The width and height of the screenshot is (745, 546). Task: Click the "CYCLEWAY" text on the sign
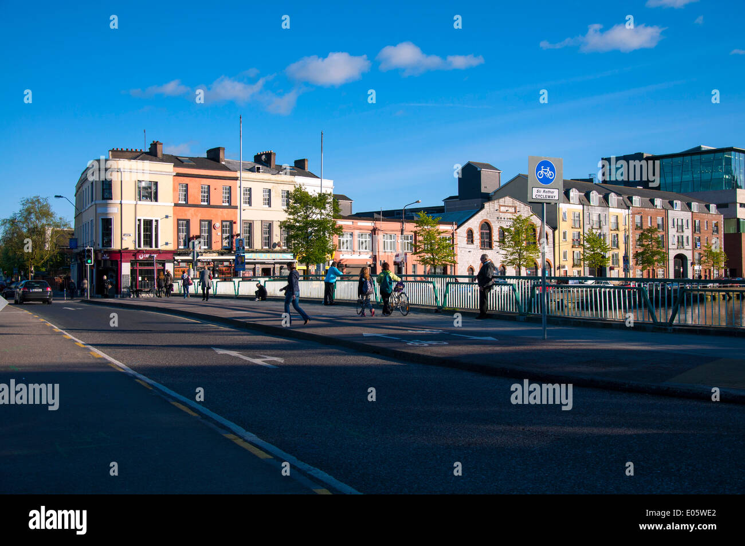(545, 197)
